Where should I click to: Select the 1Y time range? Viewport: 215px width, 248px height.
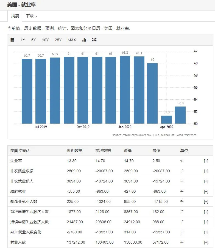[x=23, y=40]
